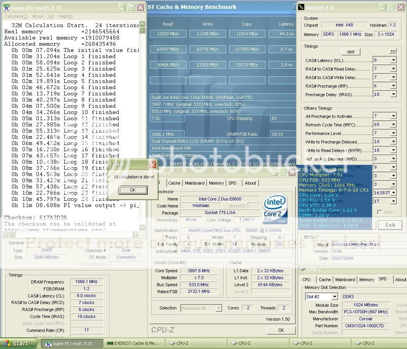This screenshot has height=349, width=407.
Task: Confirm the PI calculation is done dialog with OK
Action: [133, 190]
